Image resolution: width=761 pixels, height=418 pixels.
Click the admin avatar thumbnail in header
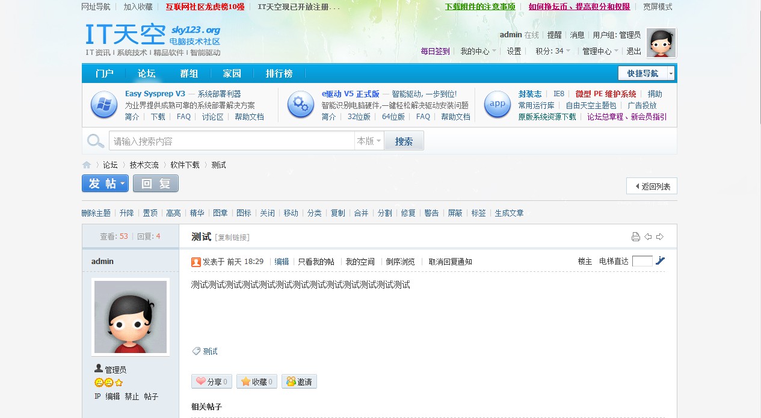click(x=661, y=43)
